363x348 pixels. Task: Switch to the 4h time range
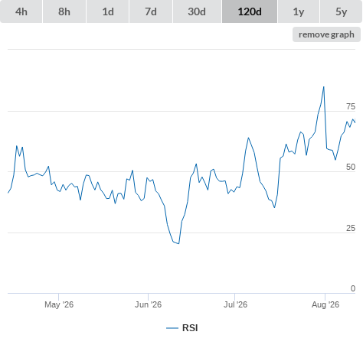(21, 11)
